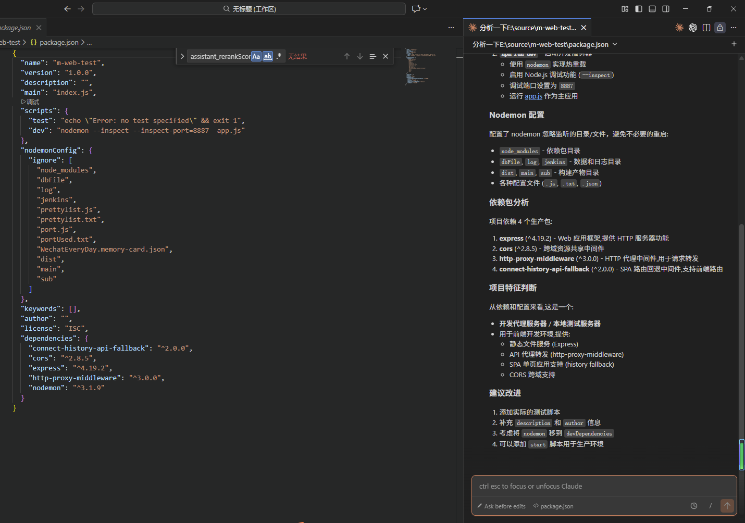The image size is (745, 523).
Task: Open the Ask before edits mode selector
Action: coord(501,506)
